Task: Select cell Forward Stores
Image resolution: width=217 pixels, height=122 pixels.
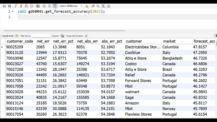Action: 138,81
